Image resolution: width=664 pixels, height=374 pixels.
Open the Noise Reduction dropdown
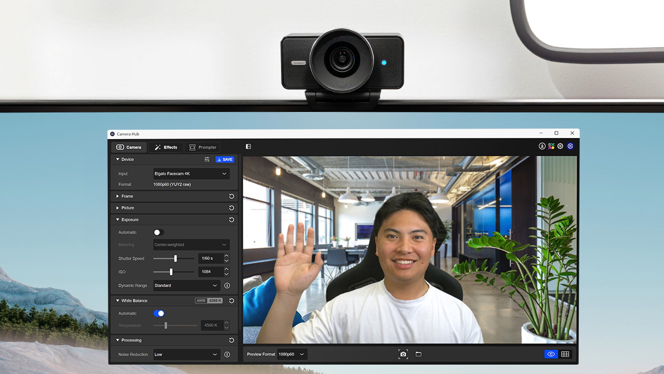[186, 355]
